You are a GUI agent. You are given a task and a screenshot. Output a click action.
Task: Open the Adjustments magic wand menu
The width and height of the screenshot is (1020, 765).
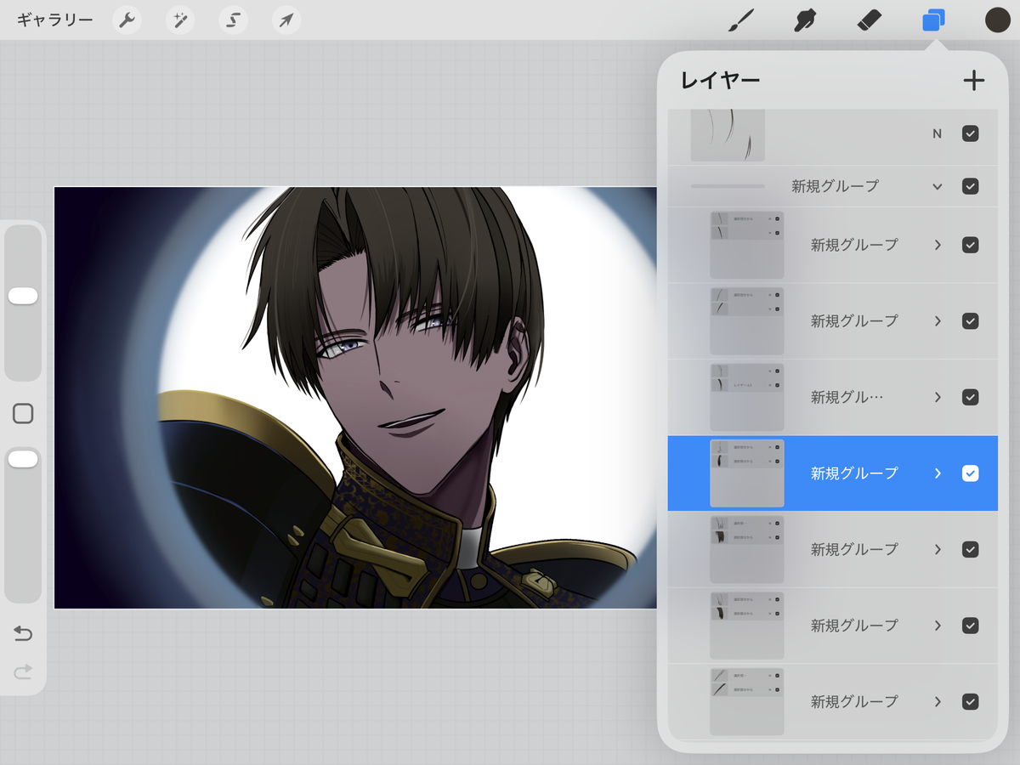(x=180, y=20)
